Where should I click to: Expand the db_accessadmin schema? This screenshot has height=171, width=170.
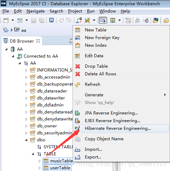pyautogui.click(x=26, y=77)
